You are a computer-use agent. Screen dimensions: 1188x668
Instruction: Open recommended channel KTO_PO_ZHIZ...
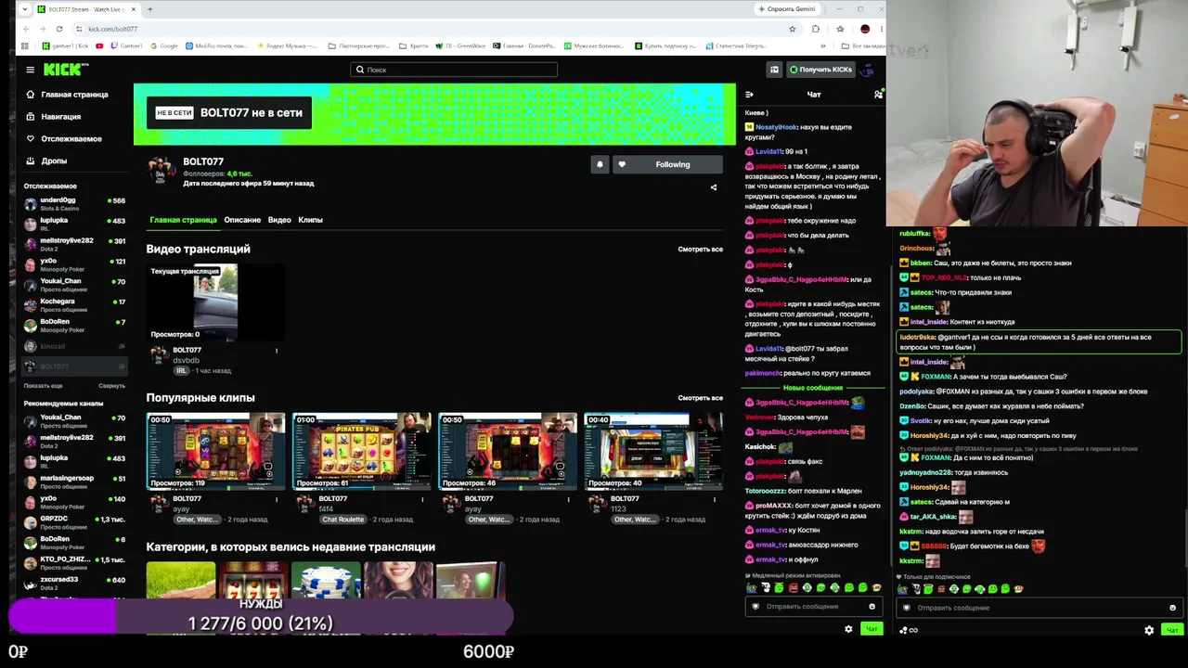tap(74, 563)
